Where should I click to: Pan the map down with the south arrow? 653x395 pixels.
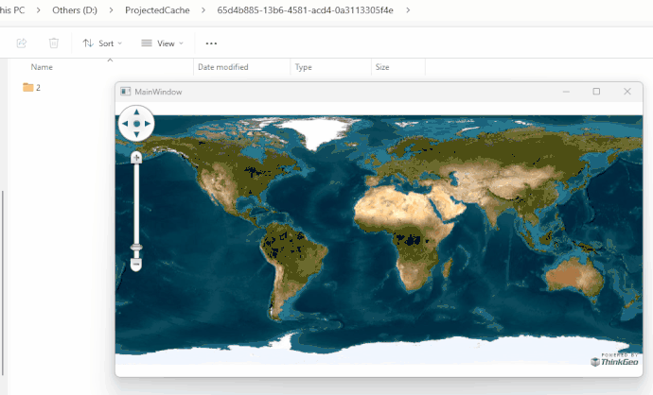(x=136, y=135)
